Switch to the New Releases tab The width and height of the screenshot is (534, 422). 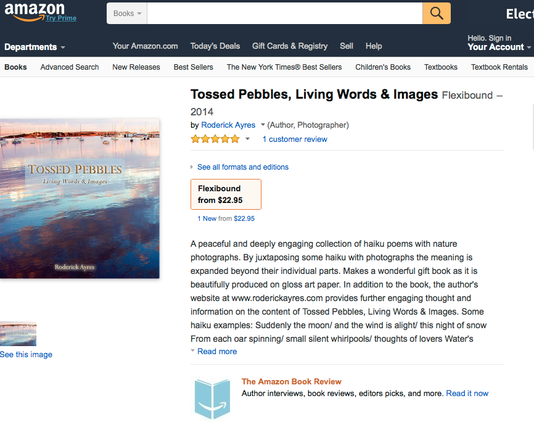[x=136, y=67]
